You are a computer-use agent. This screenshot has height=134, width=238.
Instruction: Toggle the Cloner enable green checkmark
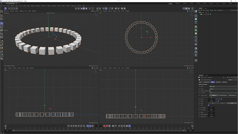[208, 13]
